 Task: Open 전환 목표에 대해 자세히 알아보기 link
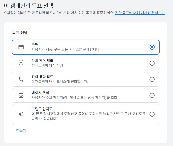(140, 13)
